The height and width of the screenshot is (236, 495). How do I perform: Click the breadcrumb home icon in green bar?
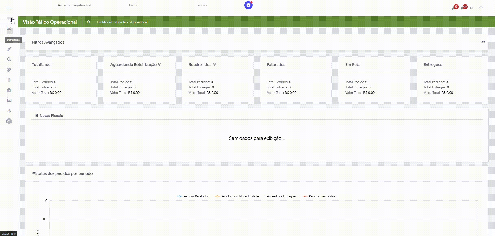click(x=88, y=22)
